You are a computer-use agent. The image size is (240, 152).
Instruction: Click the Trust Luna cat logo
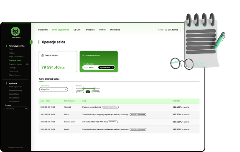click(15, 31)
